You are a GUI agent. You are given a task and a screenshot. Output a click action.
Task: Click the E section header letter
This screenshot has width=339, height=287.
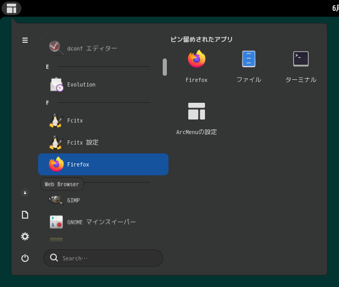(47, 67)
